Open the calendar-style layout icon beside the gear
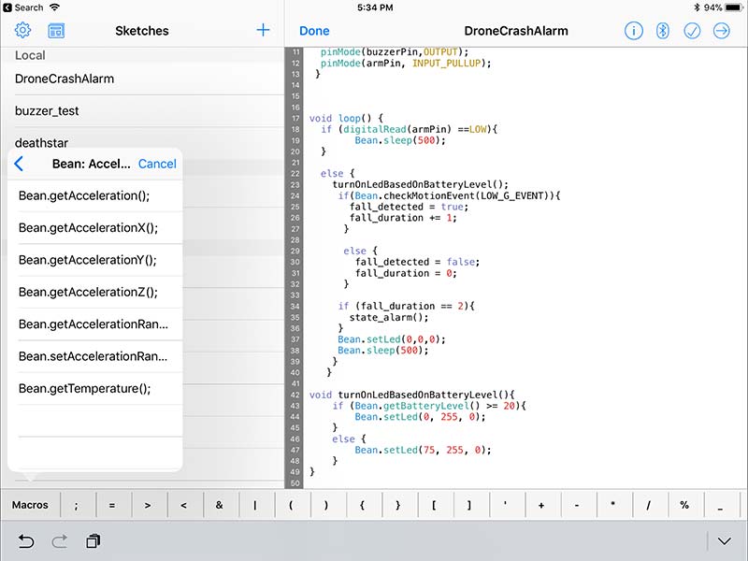The width and height of the screenshot is (748, 561). click(x=56, y=31)
